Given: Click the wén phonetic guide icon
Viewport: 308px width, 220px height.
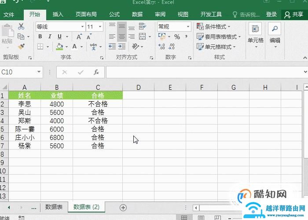Looking at the screenshot, I should [x=93, y=47].
